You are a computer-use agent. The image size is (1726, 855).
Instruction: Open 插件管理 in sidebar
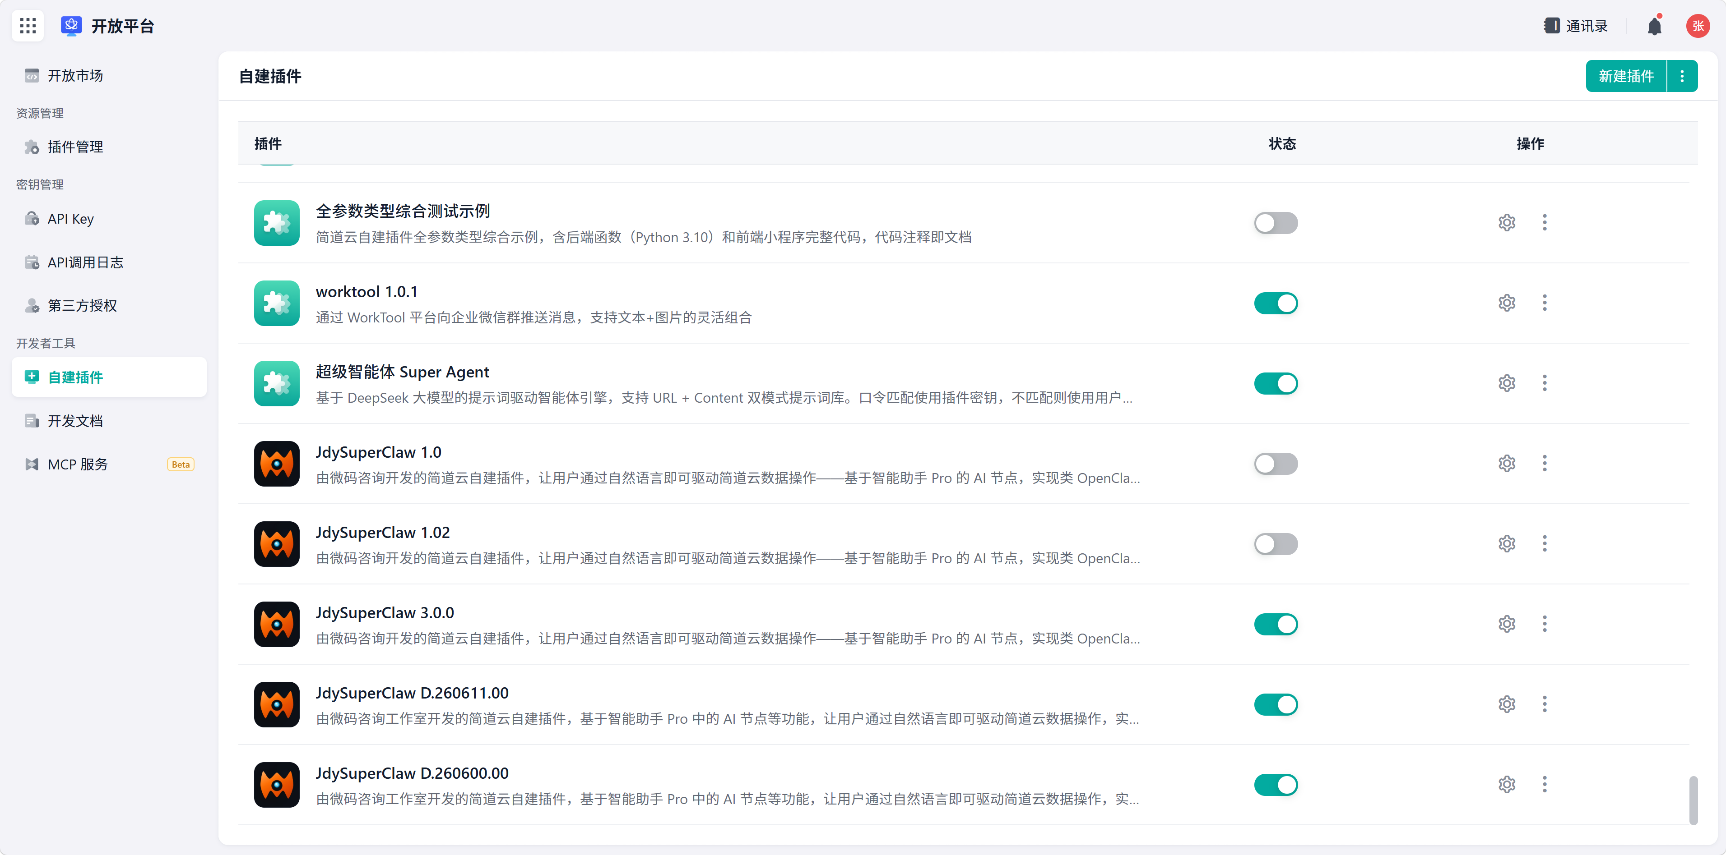[109, 147]
